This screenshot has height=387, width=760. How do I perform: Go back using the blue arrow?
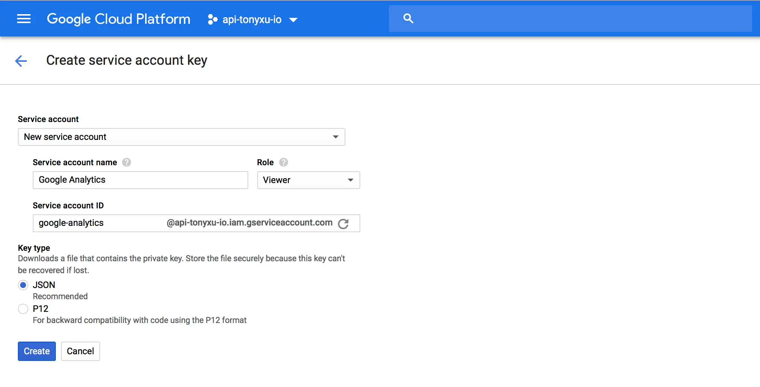coord(21,61)
